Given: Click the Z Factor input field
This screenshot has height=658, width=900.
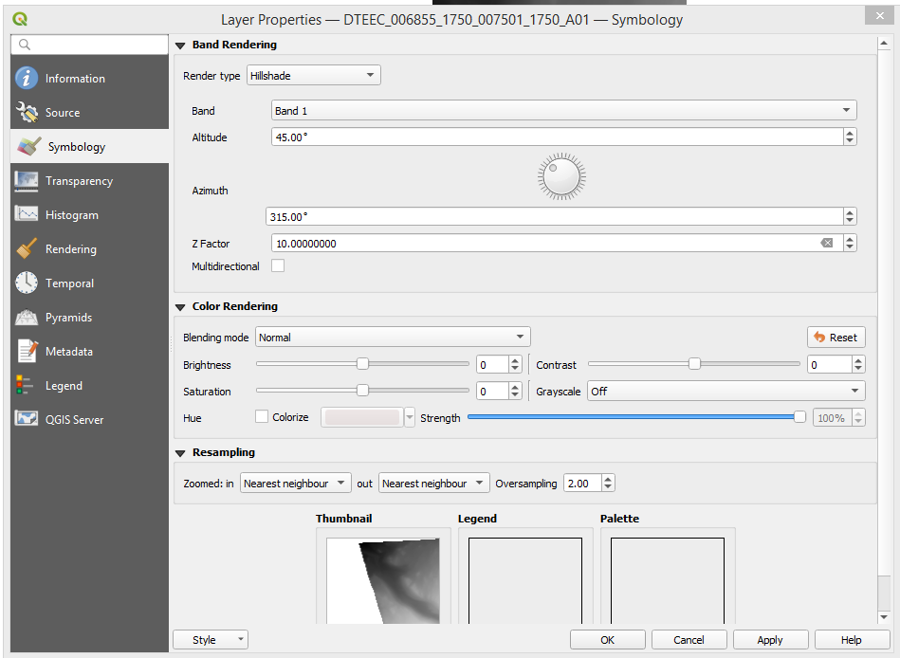Looking at the screenshot, I should (557, 244).
